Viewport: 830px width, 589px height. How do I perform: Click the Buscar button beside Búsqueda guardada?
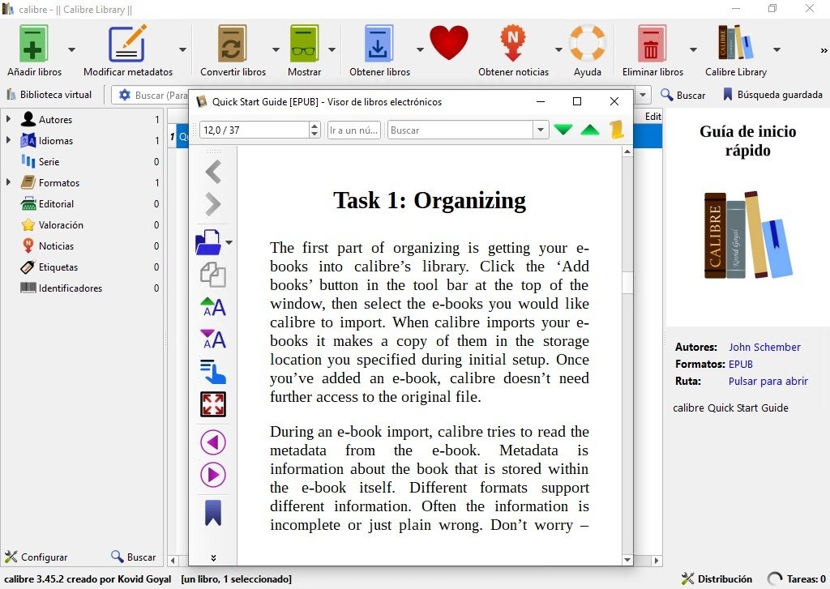(682, 95)
